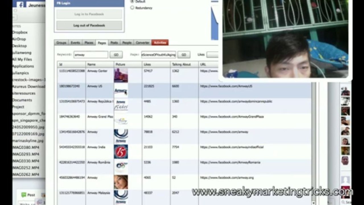Select IMAG0380.MP4 in the Finder window

click(x=26, y=147)
